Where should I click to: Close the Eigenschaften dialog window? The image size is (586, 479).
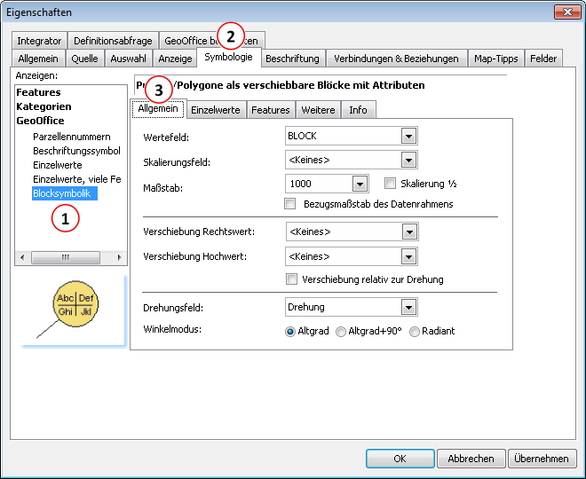(x=566, y=12)
